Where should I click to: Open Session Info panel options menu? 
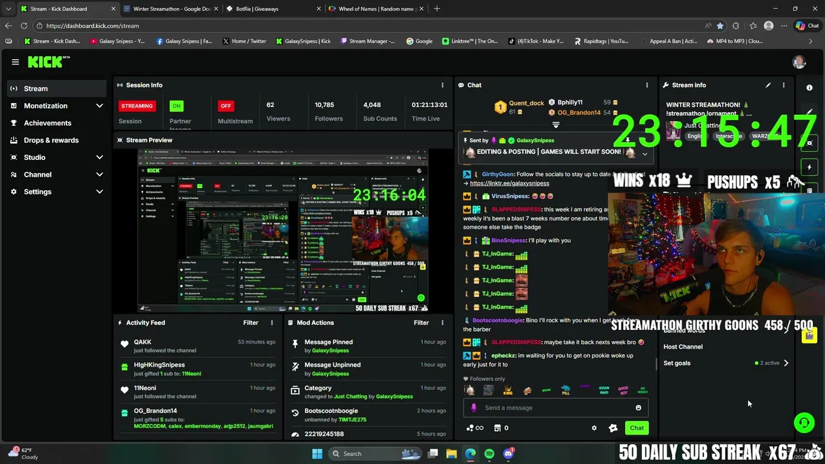(442, 85)
